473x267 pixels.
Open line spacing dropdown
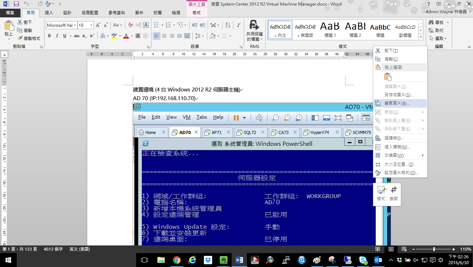pos(199,36)
